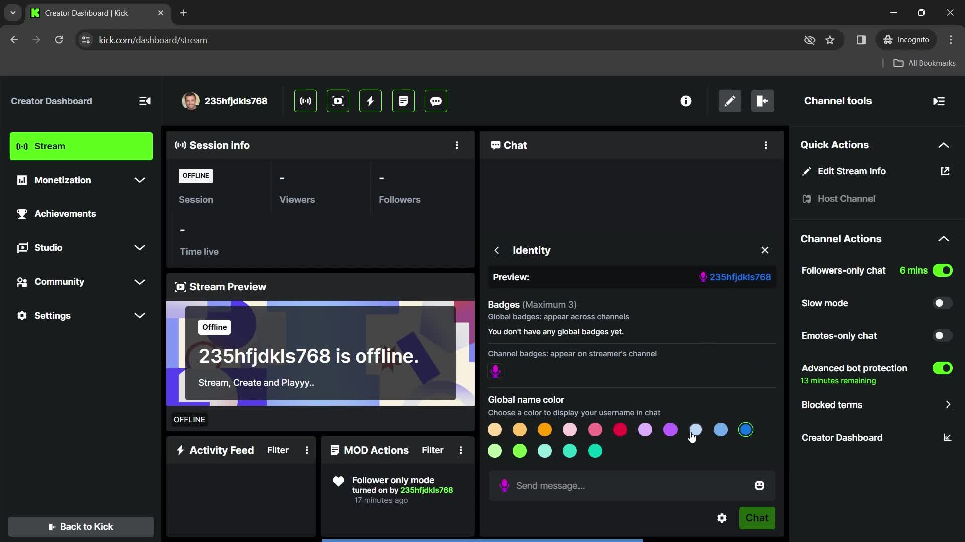Open Blocked terms settings
Screen dimensions: 965x542
pyautogui.click(x=874, y=404)
